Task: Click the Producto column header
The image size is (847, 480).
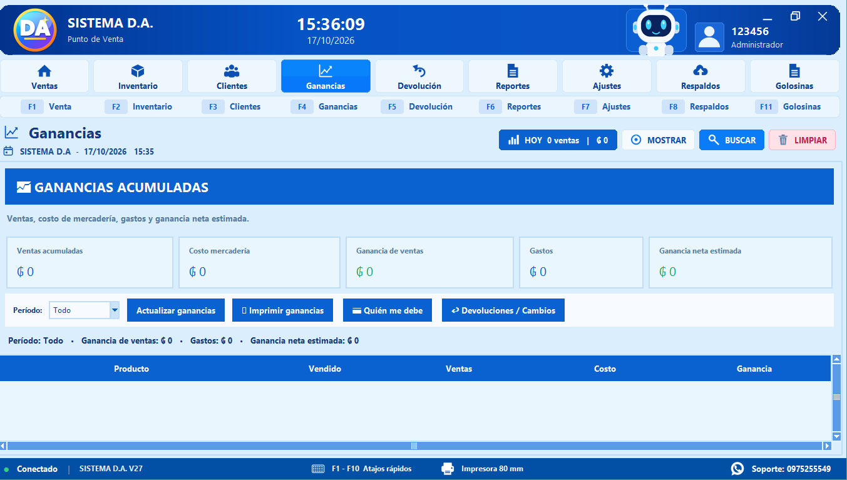Action: click(x=131, y=369)
